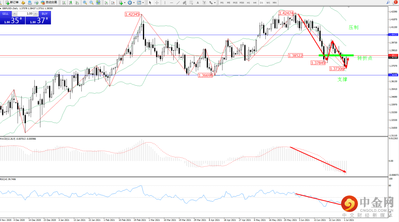
Task: Select the text 'A' drawing tool
Action: (198, 3)
